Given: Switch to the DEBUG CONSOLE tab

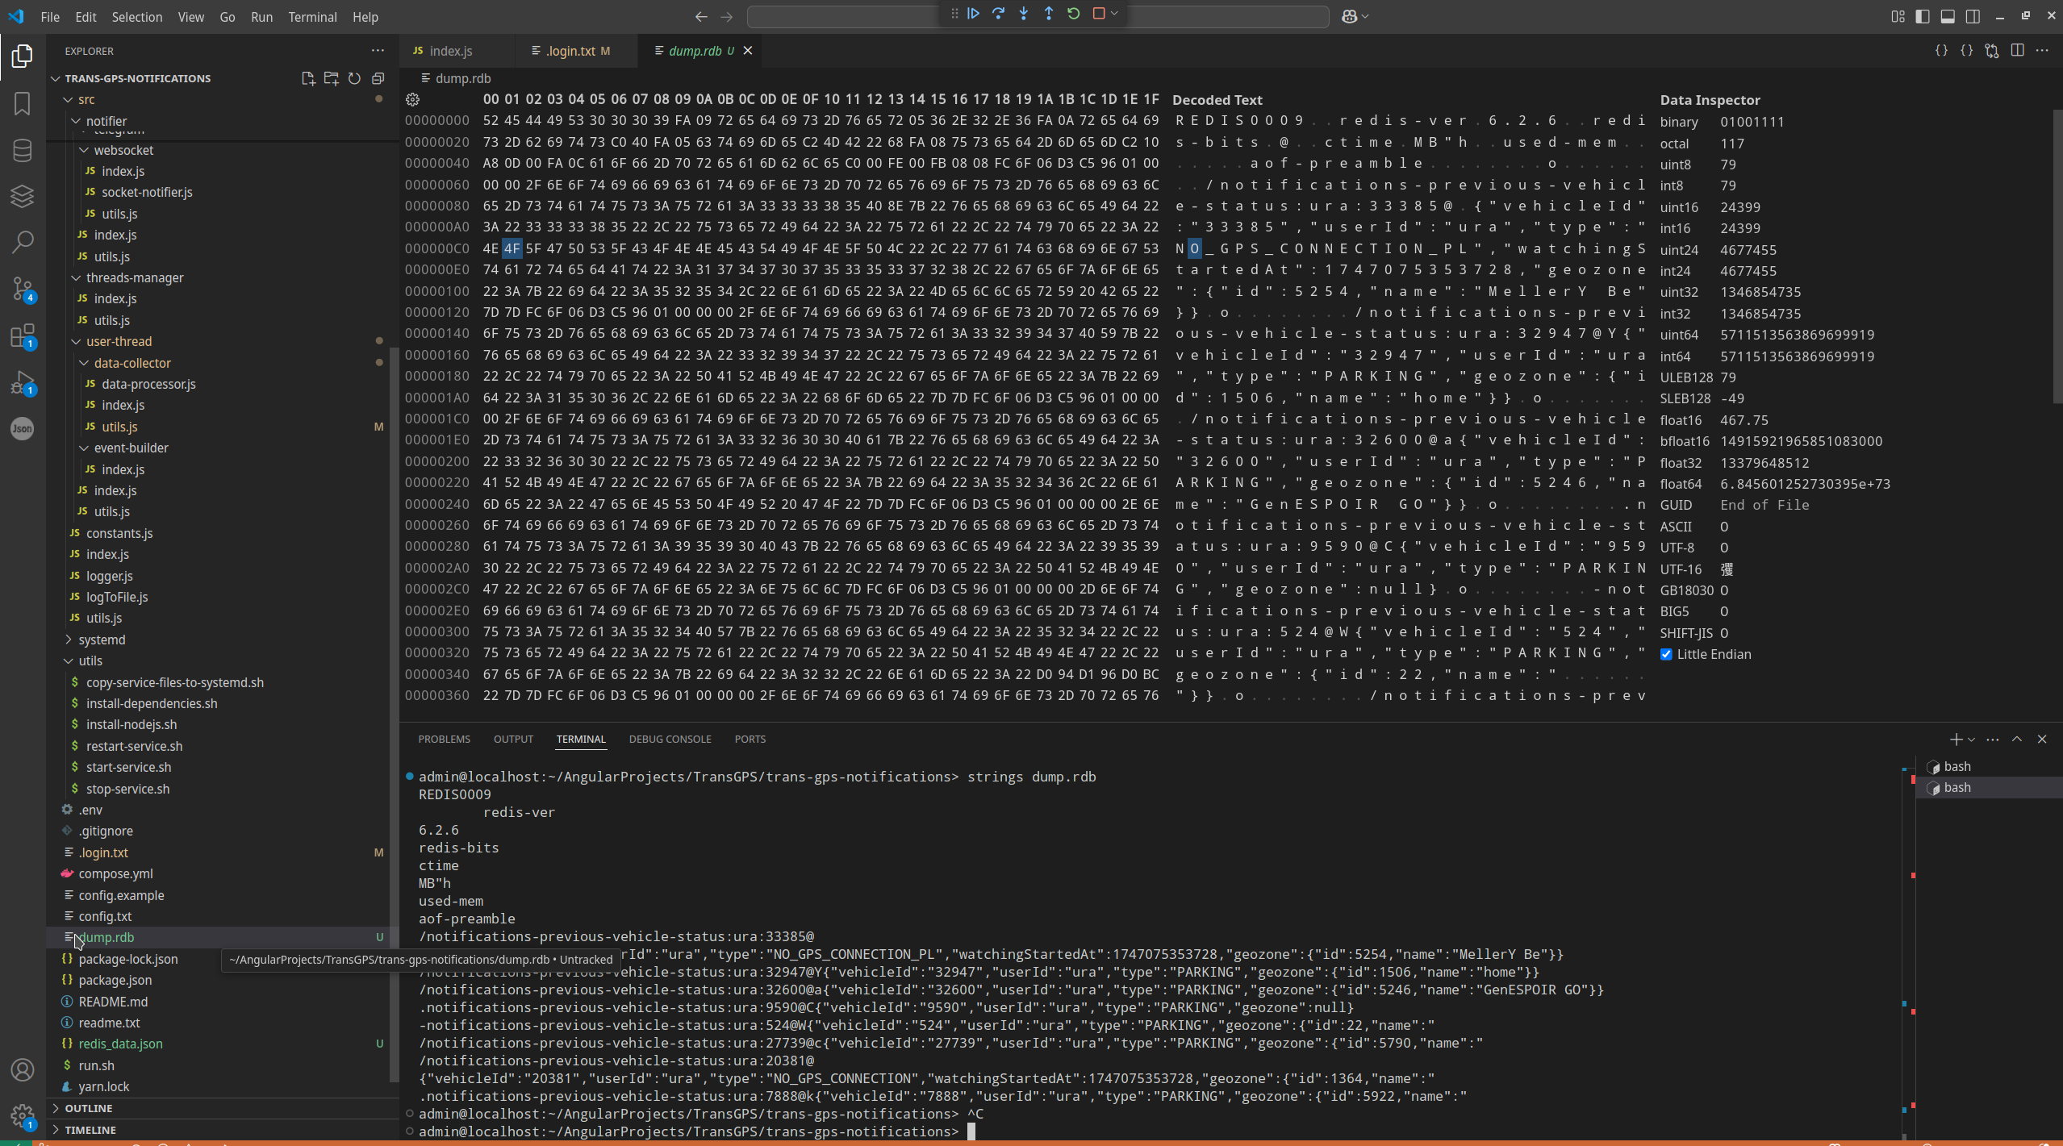Looking at the screenshot, I should coord(670,739).
